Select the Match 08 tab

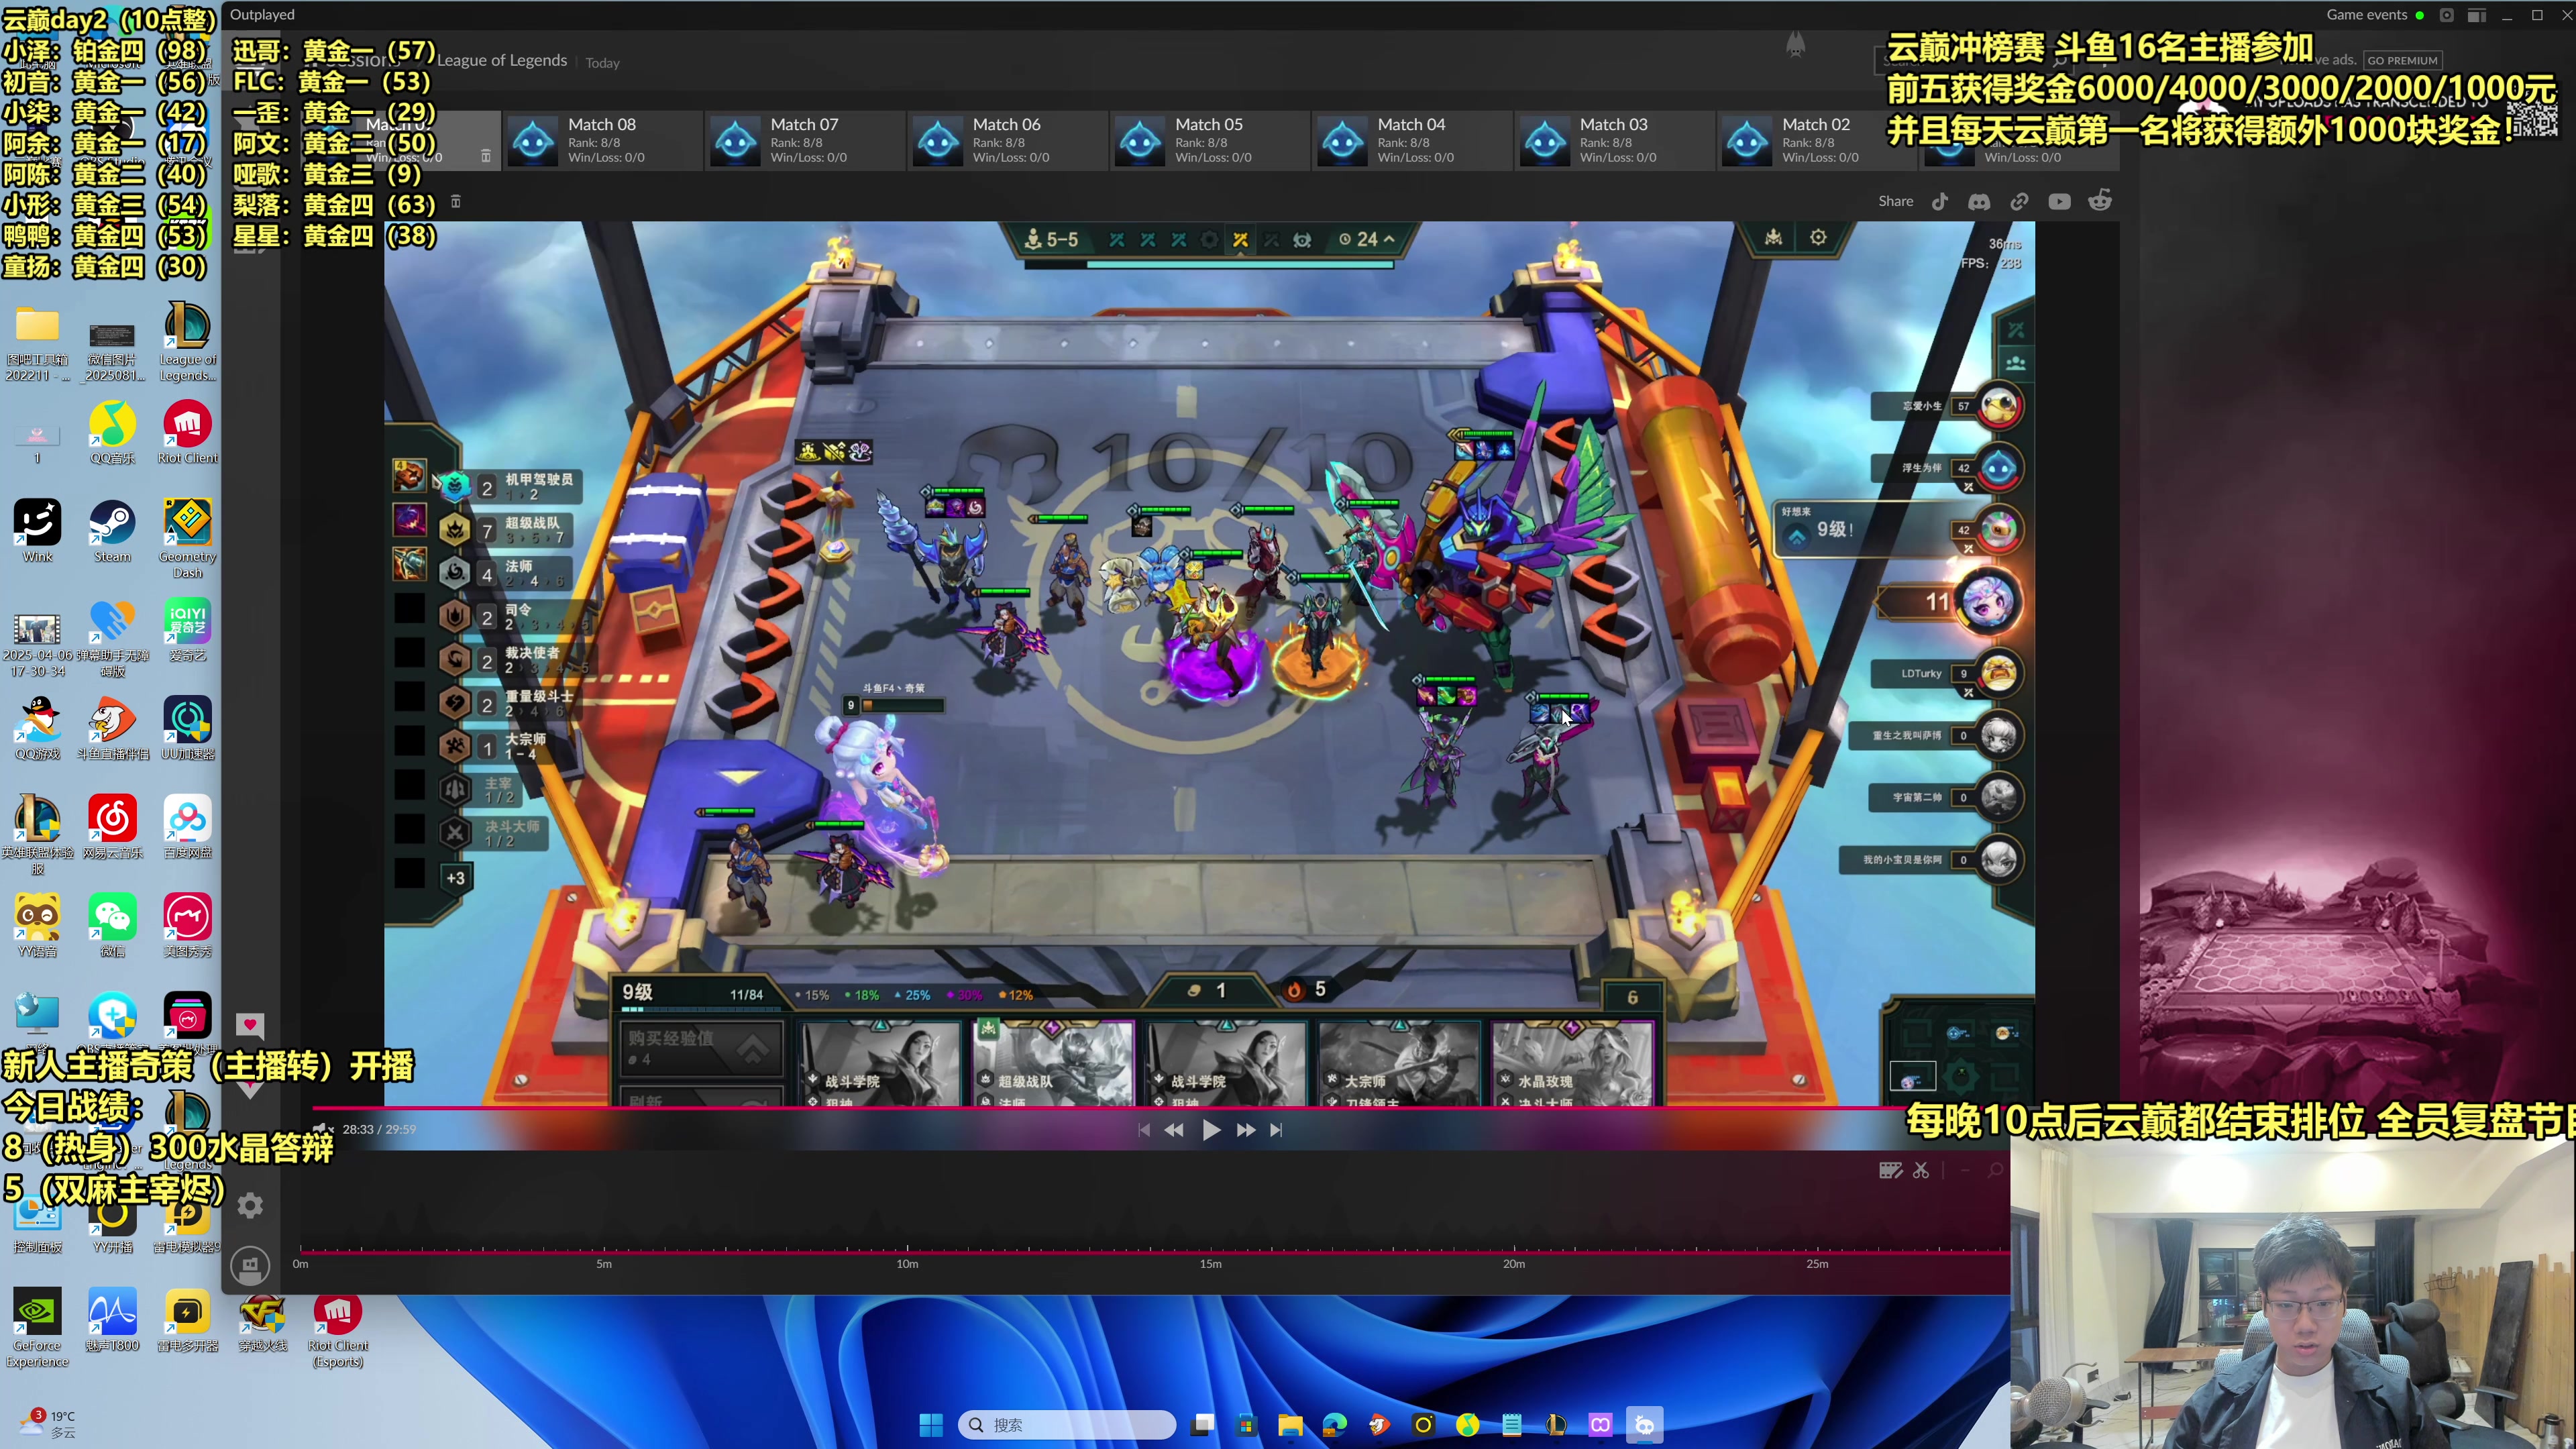click(x=602, y=140)
